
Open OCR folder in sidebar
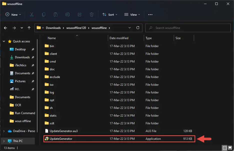[x=18, y=105]
